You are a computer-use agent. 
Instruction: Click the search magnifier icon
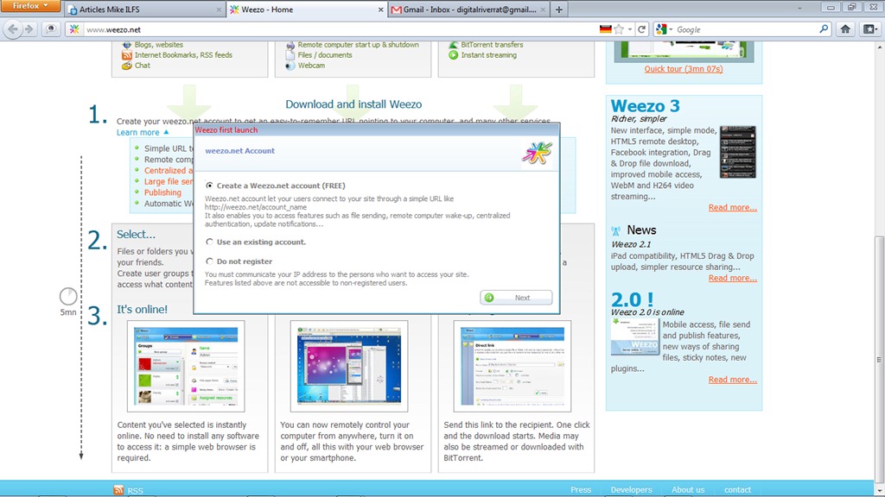824,29
